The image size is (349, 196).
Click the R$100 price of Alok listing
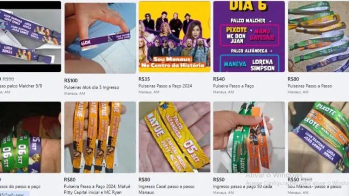coord(71,80)
